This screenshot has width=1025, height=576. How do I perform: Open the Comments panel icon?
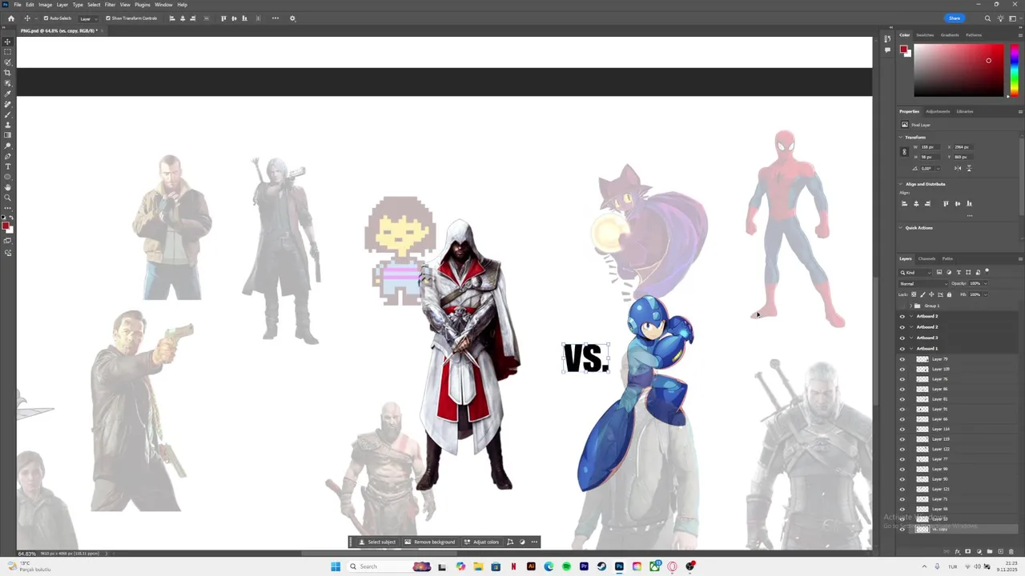pos(887,50)
